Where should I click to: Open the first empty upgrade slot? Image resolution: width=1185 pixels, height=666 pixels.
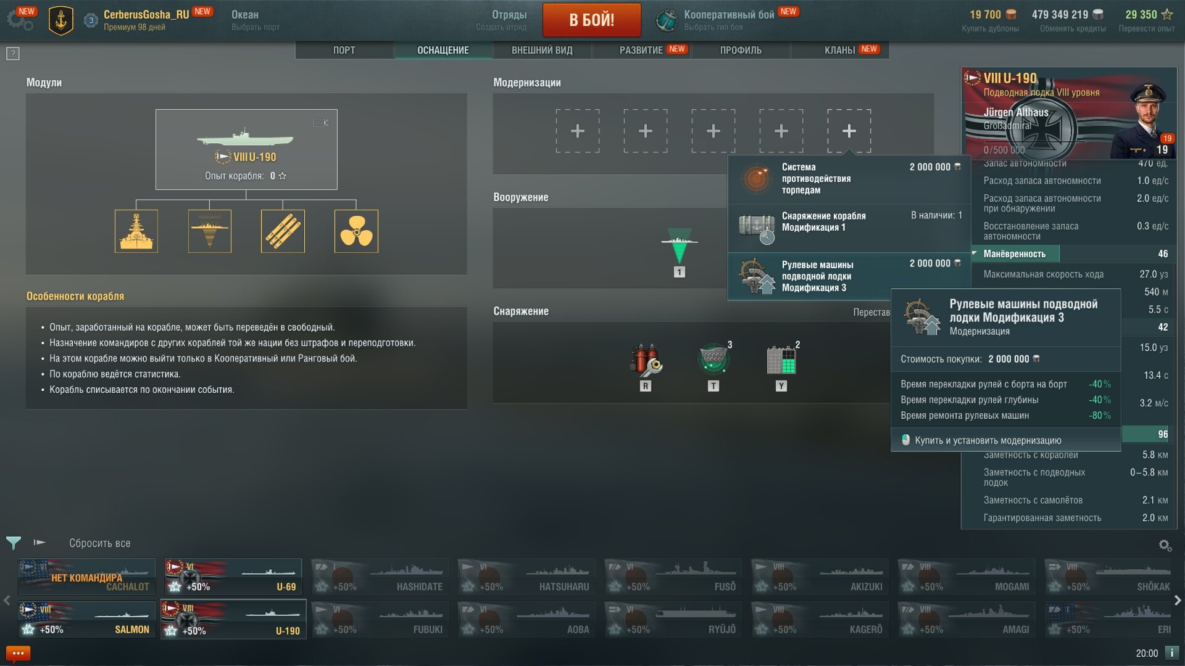pos(578,131)
